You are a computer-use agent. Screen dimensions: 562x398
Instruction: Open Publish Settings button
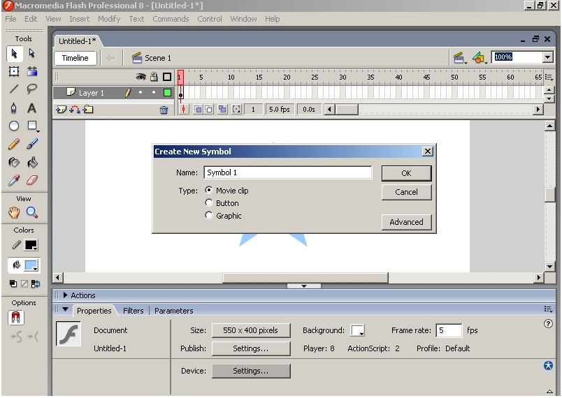pos(251,348)
